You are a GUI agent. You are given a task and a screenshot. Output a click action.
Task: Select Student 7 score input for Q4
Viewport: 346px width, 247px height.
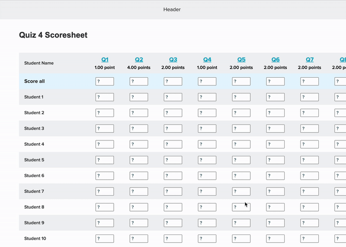[207, 191]
